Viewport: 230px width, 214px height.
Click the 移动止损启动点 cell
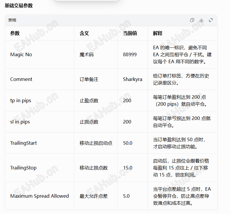click(x=96, y=143)
